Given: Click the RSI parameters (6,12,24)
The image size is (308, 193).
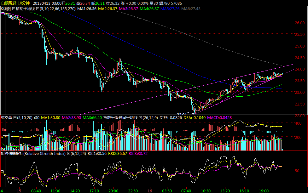Looking at the screenshot, I should [78, 154].
